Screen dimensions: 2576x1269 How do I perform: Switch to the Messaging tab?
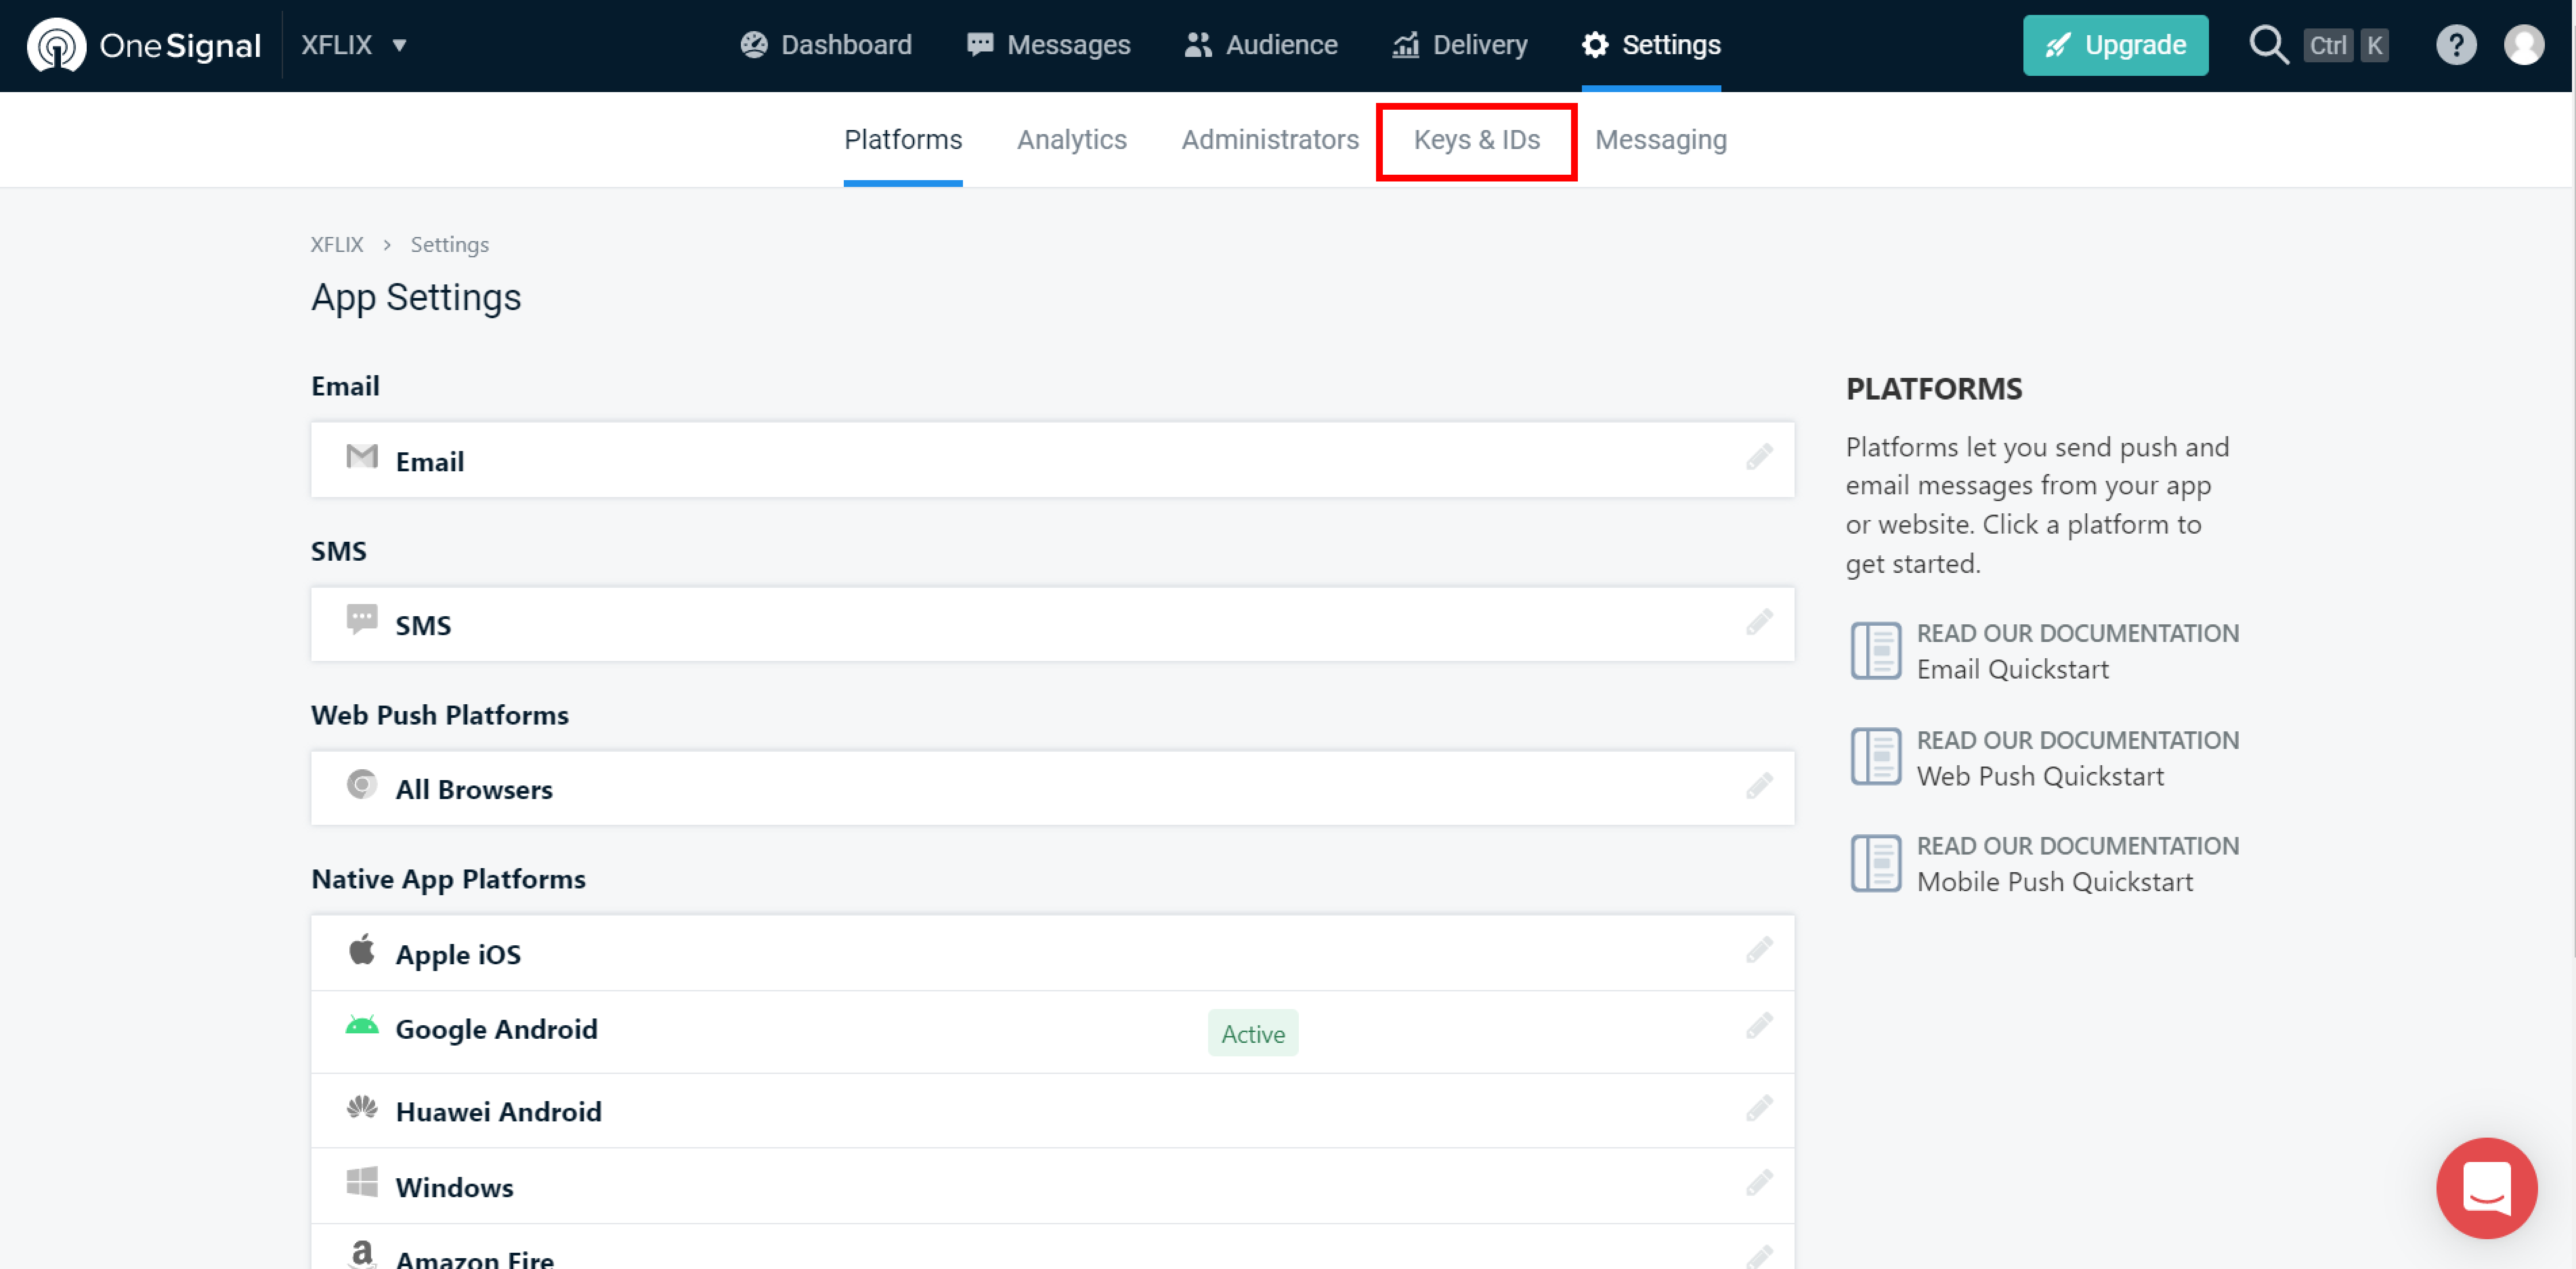pyautogui.click(x=1661, y=140)
